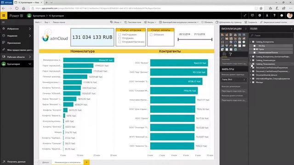Screen dimensions: 294x165
Task: Expand the Недавние navigation chevron
Action: coord(30,36)
